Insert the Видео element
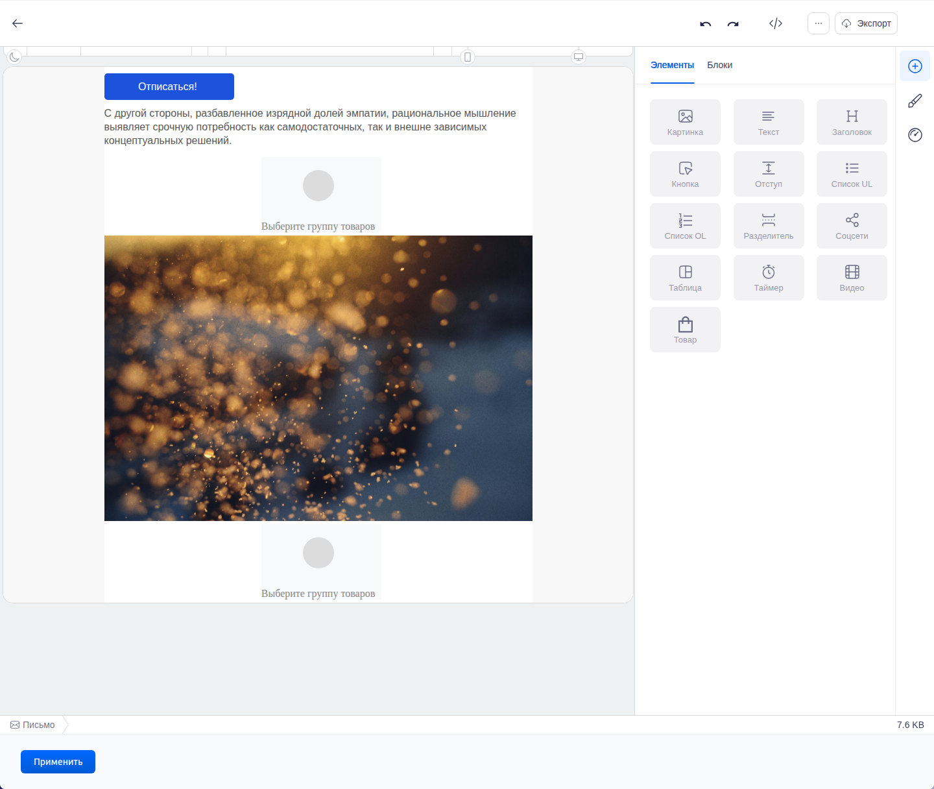 852,278
